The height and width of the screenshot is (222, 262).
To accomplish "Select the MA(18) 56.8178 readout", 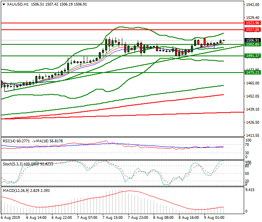I will coord(50,141).
